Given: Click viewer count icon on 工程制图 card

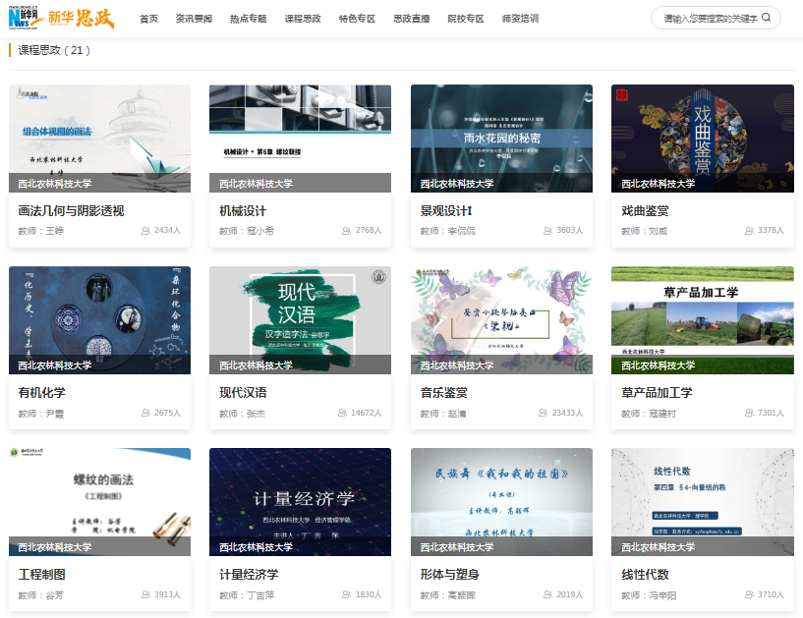Looking at the screenshot, I should (145, 595).
